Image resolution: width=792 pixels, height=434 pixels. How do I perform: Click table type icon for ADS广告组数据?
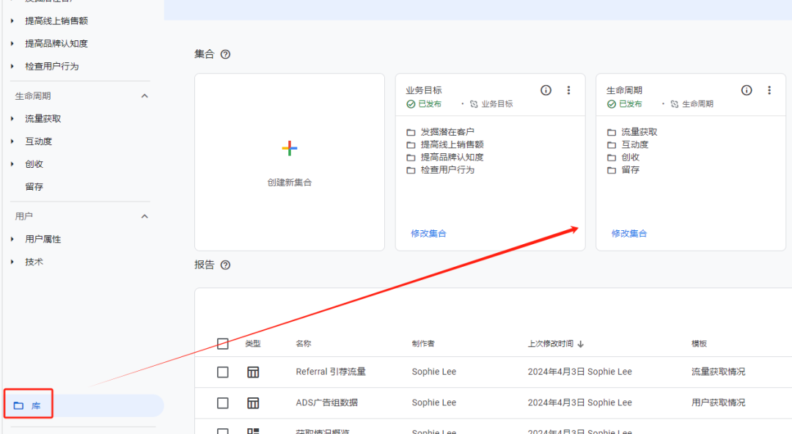click(x=253, y=403)
